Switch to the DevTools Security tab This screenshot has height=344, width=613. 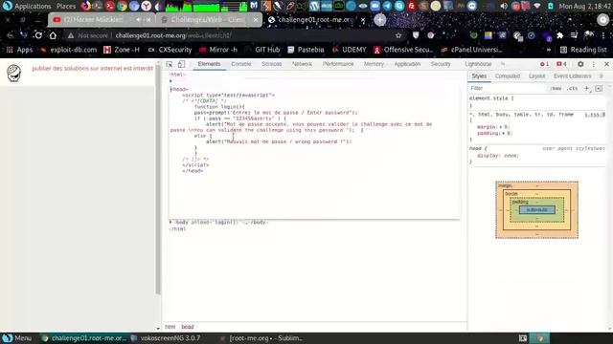pos(441,64)
